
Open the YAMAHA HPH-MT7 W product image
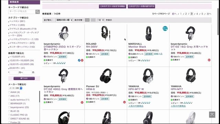click(148, 76)
